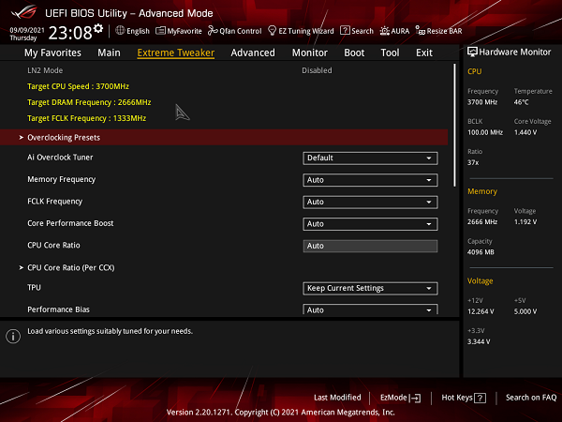Open FCLK Frequency dropdown

pyautogui.click(x=370, y=202)
